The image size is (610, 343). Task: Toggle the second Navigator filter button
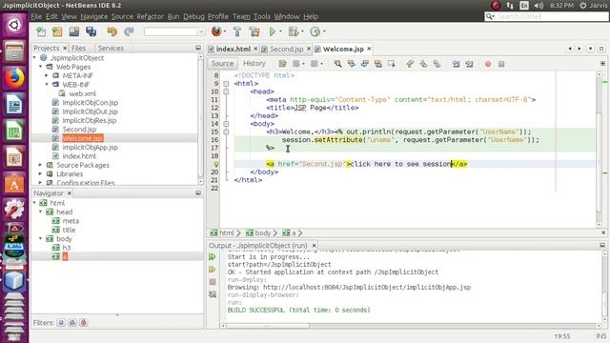[72, 322]
